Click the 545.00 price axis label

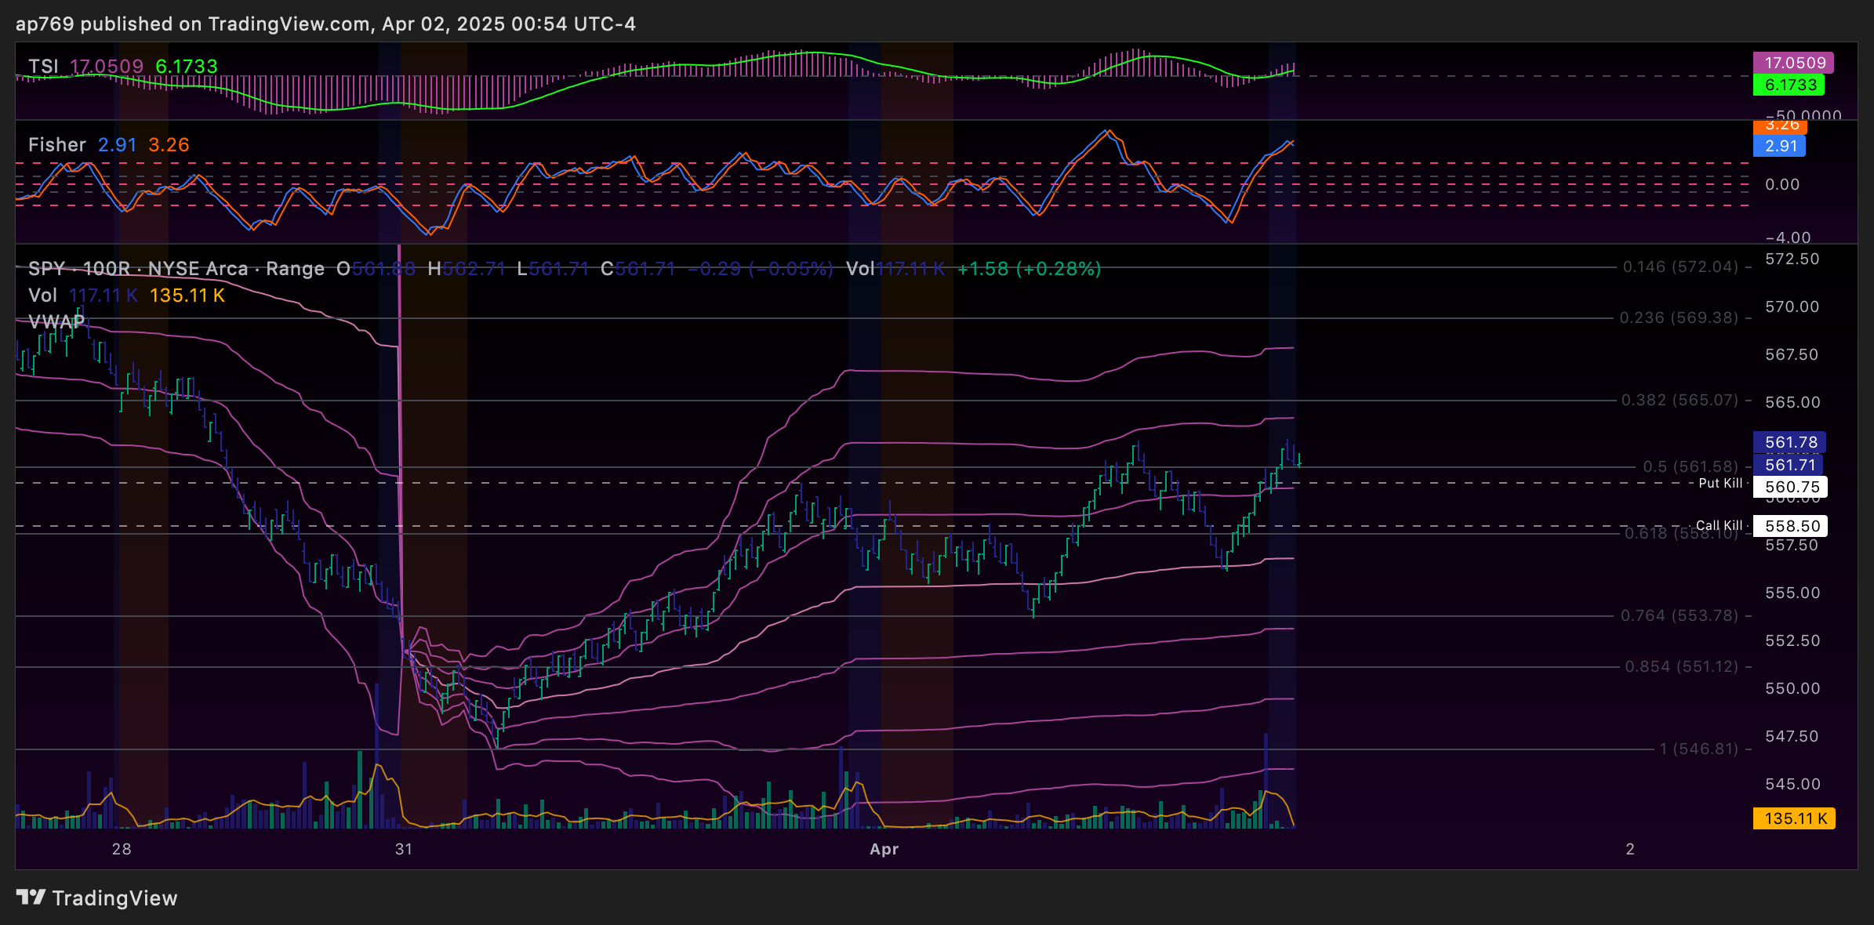click(x=1792, y=784)
